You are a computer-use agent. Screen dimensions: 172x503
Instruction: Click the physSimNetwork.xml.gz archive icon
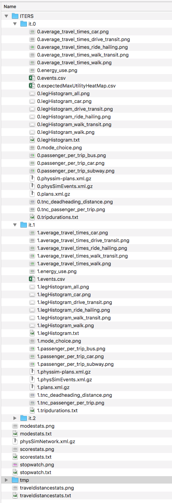[15, 442]
